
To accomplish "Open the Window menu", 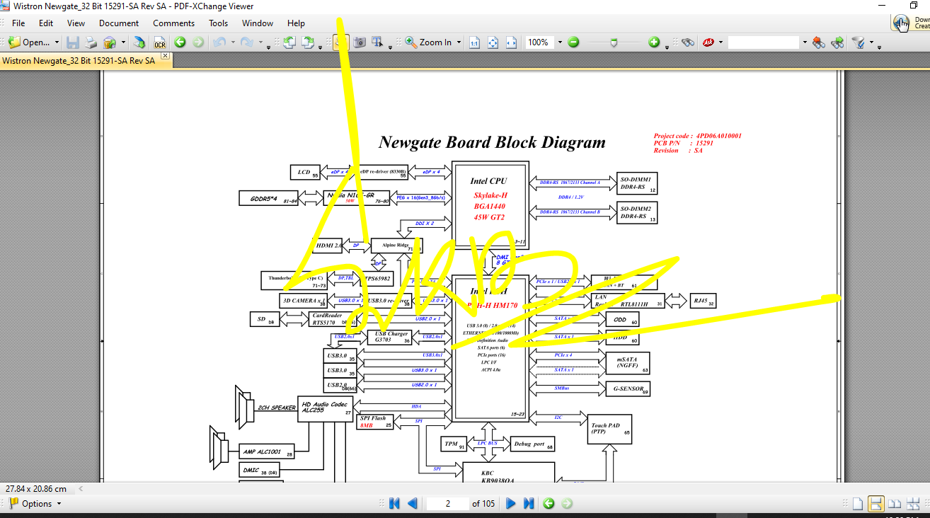I will pos(258,23).
